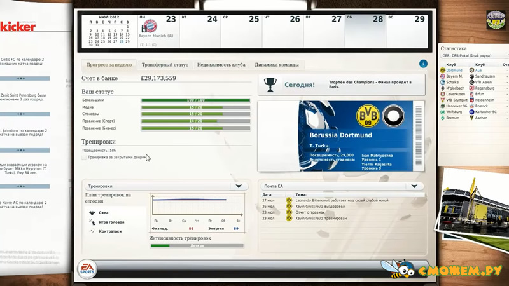
Task: Click the club crest in top-right corner
Action: (496, 20)
